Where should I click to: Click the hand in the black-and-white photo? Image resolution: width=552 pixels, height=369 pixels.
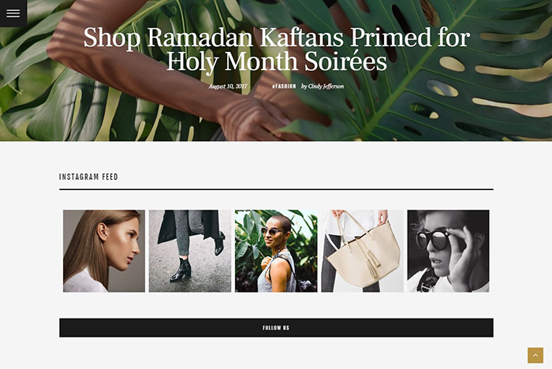(x=463, y=259)
